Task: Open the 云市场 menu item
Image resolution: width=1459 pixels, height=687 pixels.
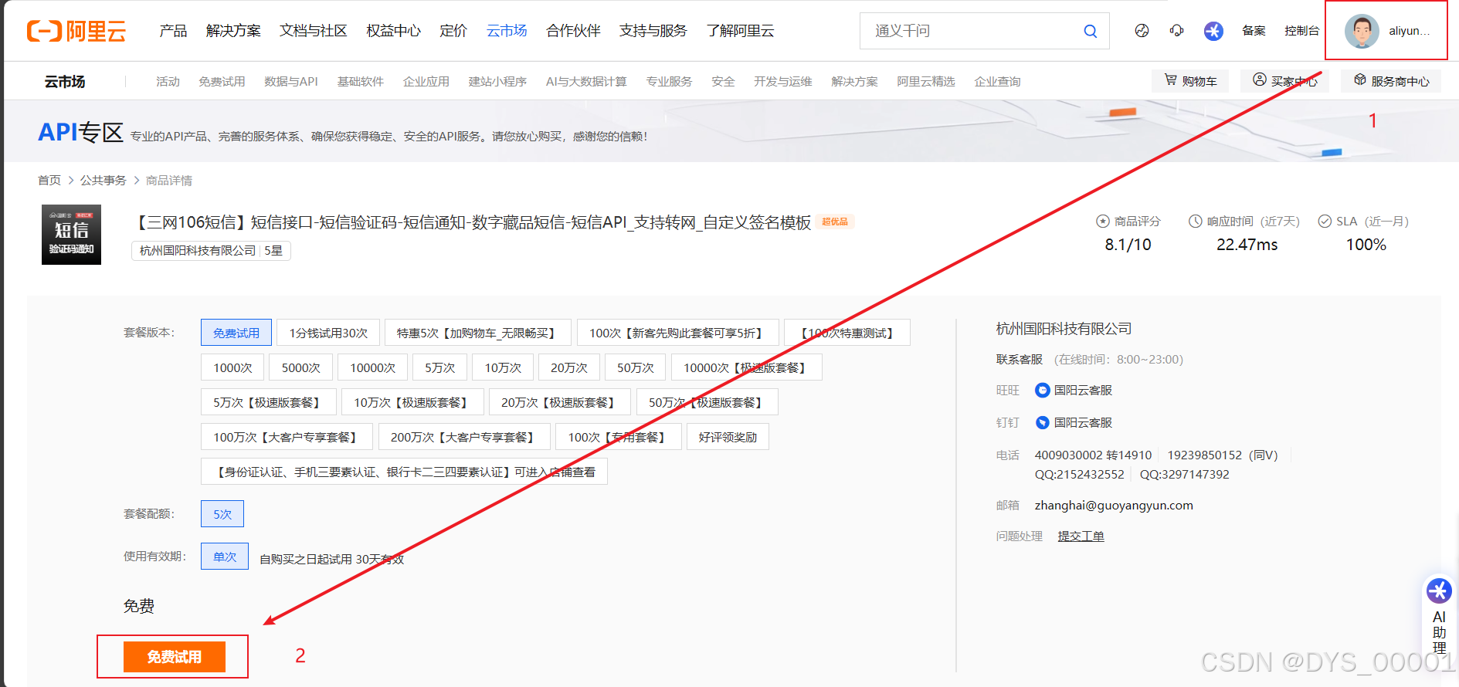Action: click(x=507, y=31)
